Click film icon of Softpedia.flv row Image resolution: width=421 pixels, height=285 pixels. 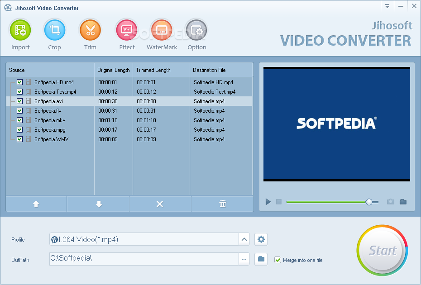coord(28,110)
